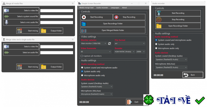Viewport: 207px width, 107px height.
Task: Click the Start Recording label in Simple Screen Recorder
Action: click(x=96, y=17)
